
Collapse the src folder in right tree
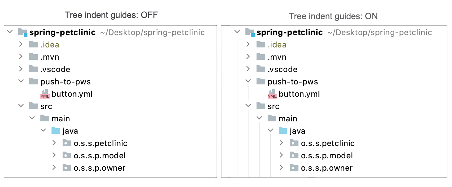pyautogui.click(x=248, y=106)
